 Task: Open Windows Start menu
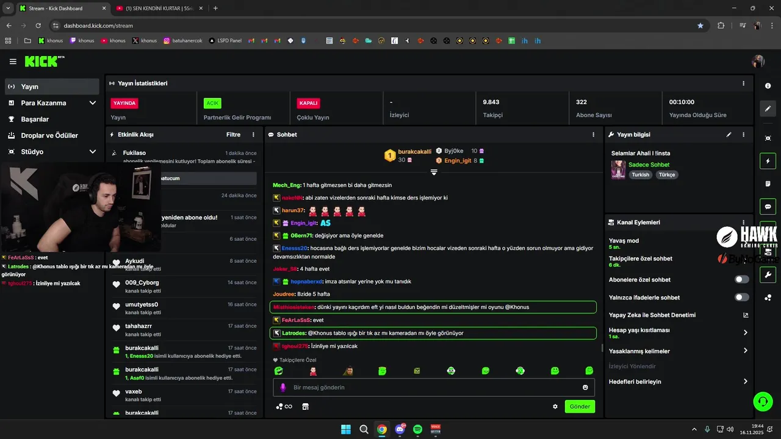click(346, 429)
